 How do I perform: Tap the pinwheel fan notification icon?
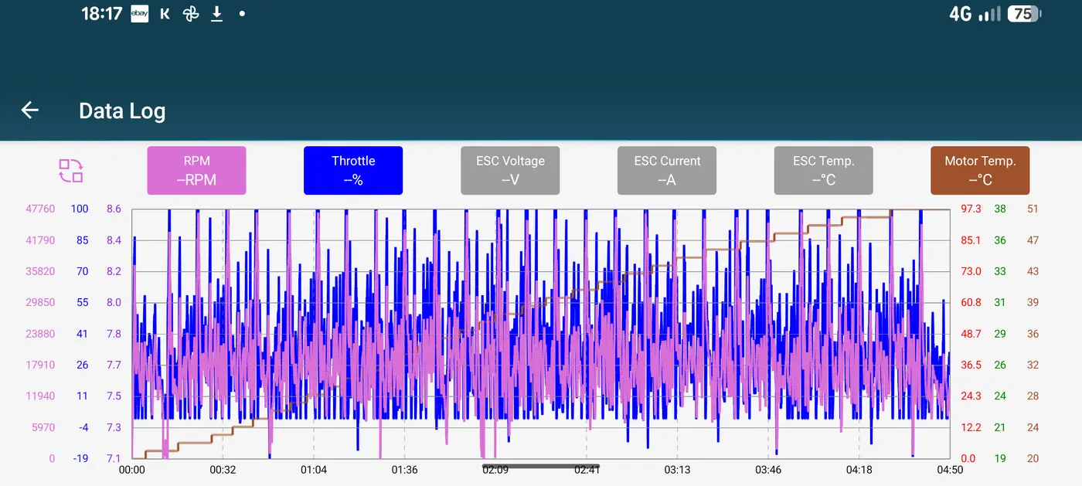191,14
